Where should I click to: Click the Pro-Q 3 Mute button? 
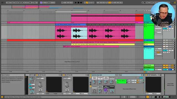coord(40,94)
